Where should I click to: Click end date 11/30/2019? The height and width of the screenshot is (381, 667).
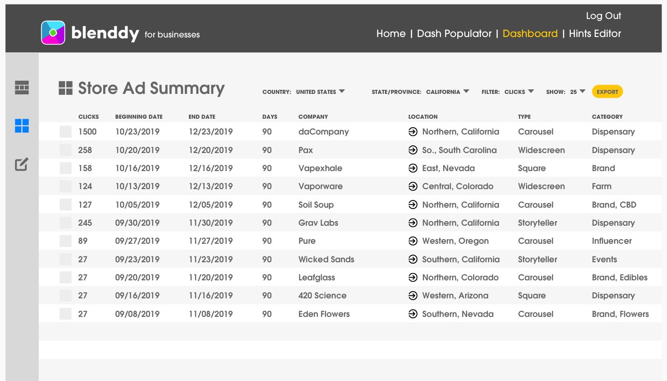[x=211, y=223]
